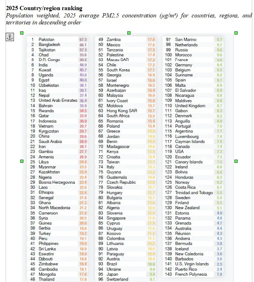Click the '2025 Country/region ranking' heading
Screen dimensions: 254x282
(x=44, y=8)
